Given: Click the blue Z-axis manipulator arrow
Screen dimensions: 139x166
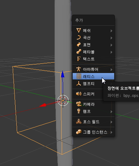Looking at the screenshot, I should [63, 74].
